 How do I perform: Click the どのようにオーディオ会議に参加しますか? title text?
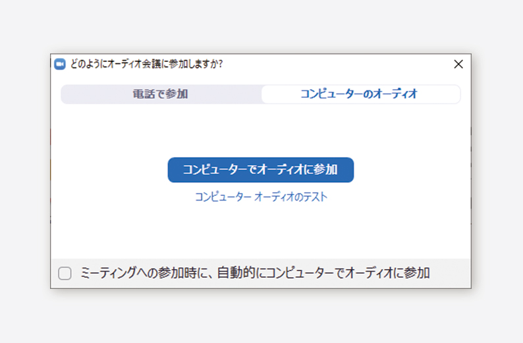[x=146, y=64]
